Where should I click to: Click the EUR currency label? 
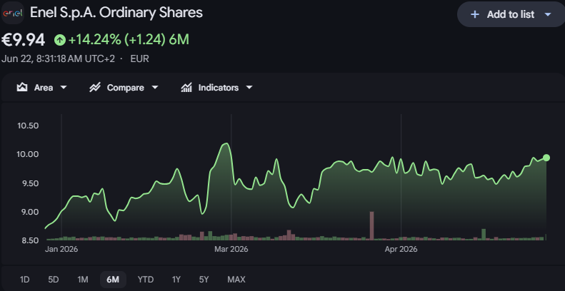click(139, 58)
